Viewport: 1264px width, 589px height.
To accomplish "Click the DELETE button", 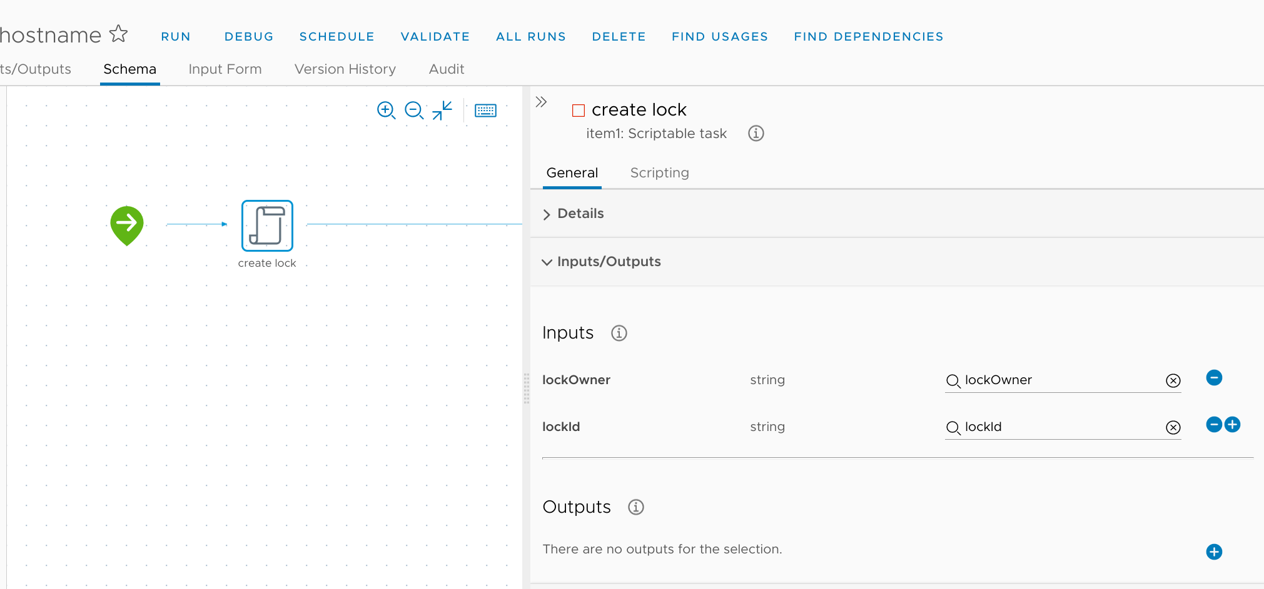I will click(x=619, y=37).
